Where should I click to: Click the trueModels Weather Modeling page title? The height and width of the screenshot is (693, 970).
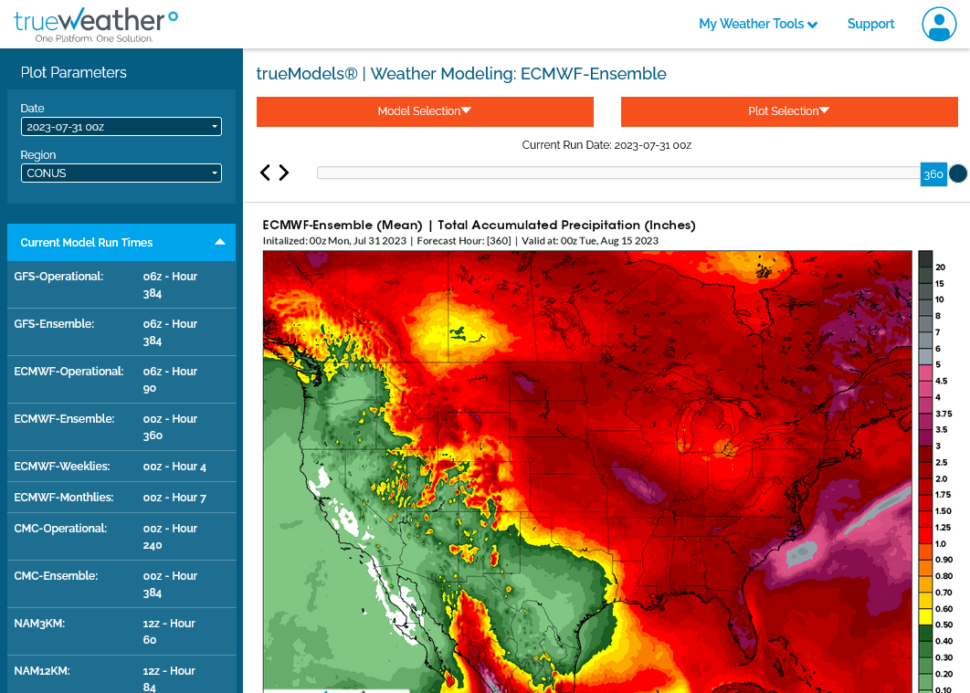coord(461,74)
